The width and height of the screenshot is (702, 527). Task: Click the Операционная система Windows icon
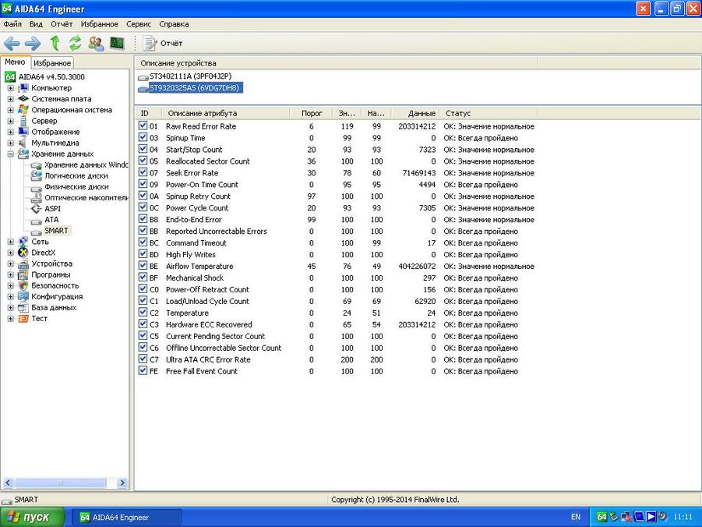tap(23, 110)
